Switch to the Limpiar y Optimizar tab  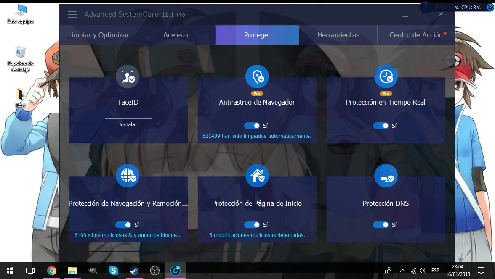[98, 35]
